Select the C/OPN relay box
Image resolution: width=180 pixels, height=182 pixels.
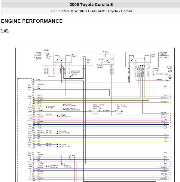[139, 58]
